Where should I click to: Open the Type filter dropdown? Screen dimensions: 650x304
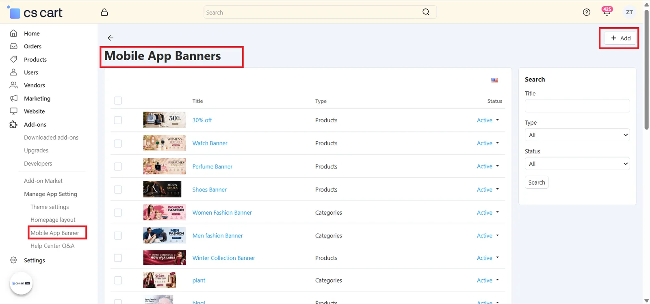[577, 135]
